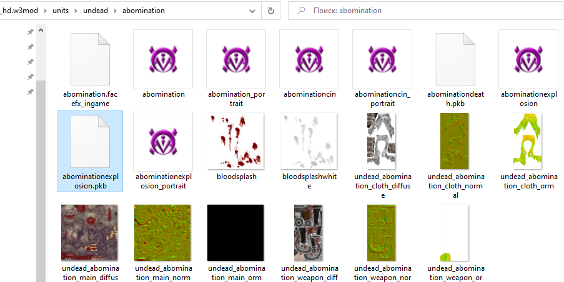Select undead_abomination_weapon_diffuse thumbnail
The image size is (564, 282).
309,233
